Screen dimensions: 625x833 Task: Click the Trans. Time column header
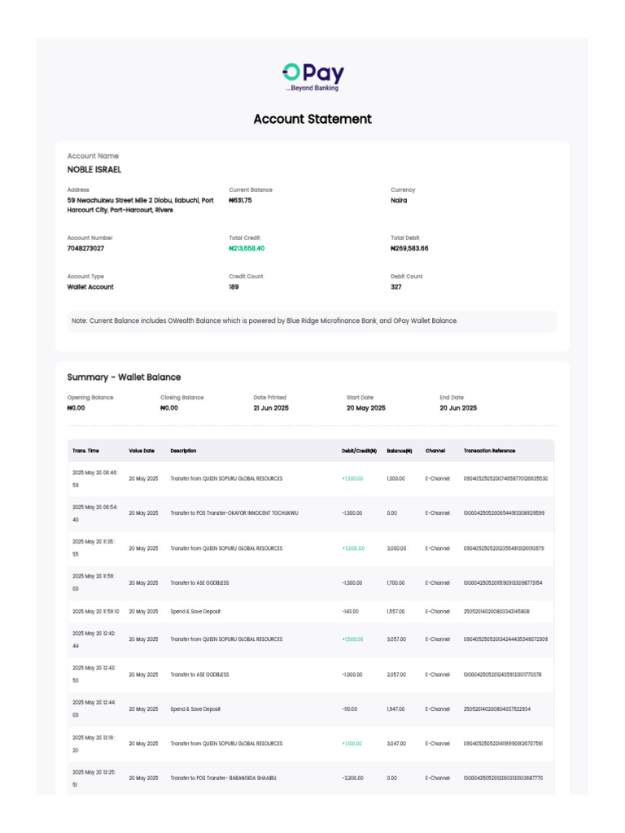click(85, 451)
